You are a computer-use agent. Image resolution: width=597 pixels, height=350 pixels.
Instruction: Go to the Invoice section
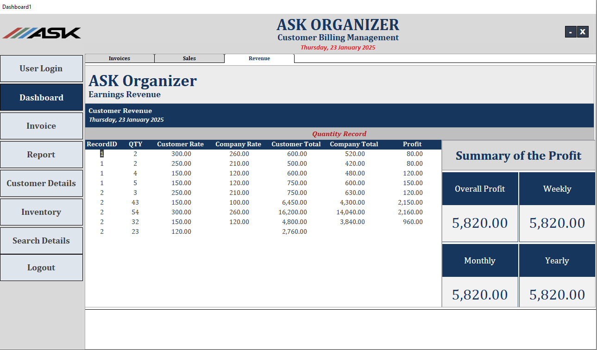(41, 126)
